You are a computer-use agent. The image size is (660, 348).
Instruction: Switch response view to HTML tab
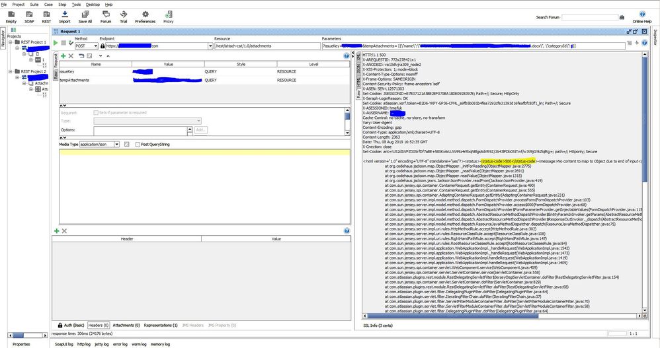[358, 83]
